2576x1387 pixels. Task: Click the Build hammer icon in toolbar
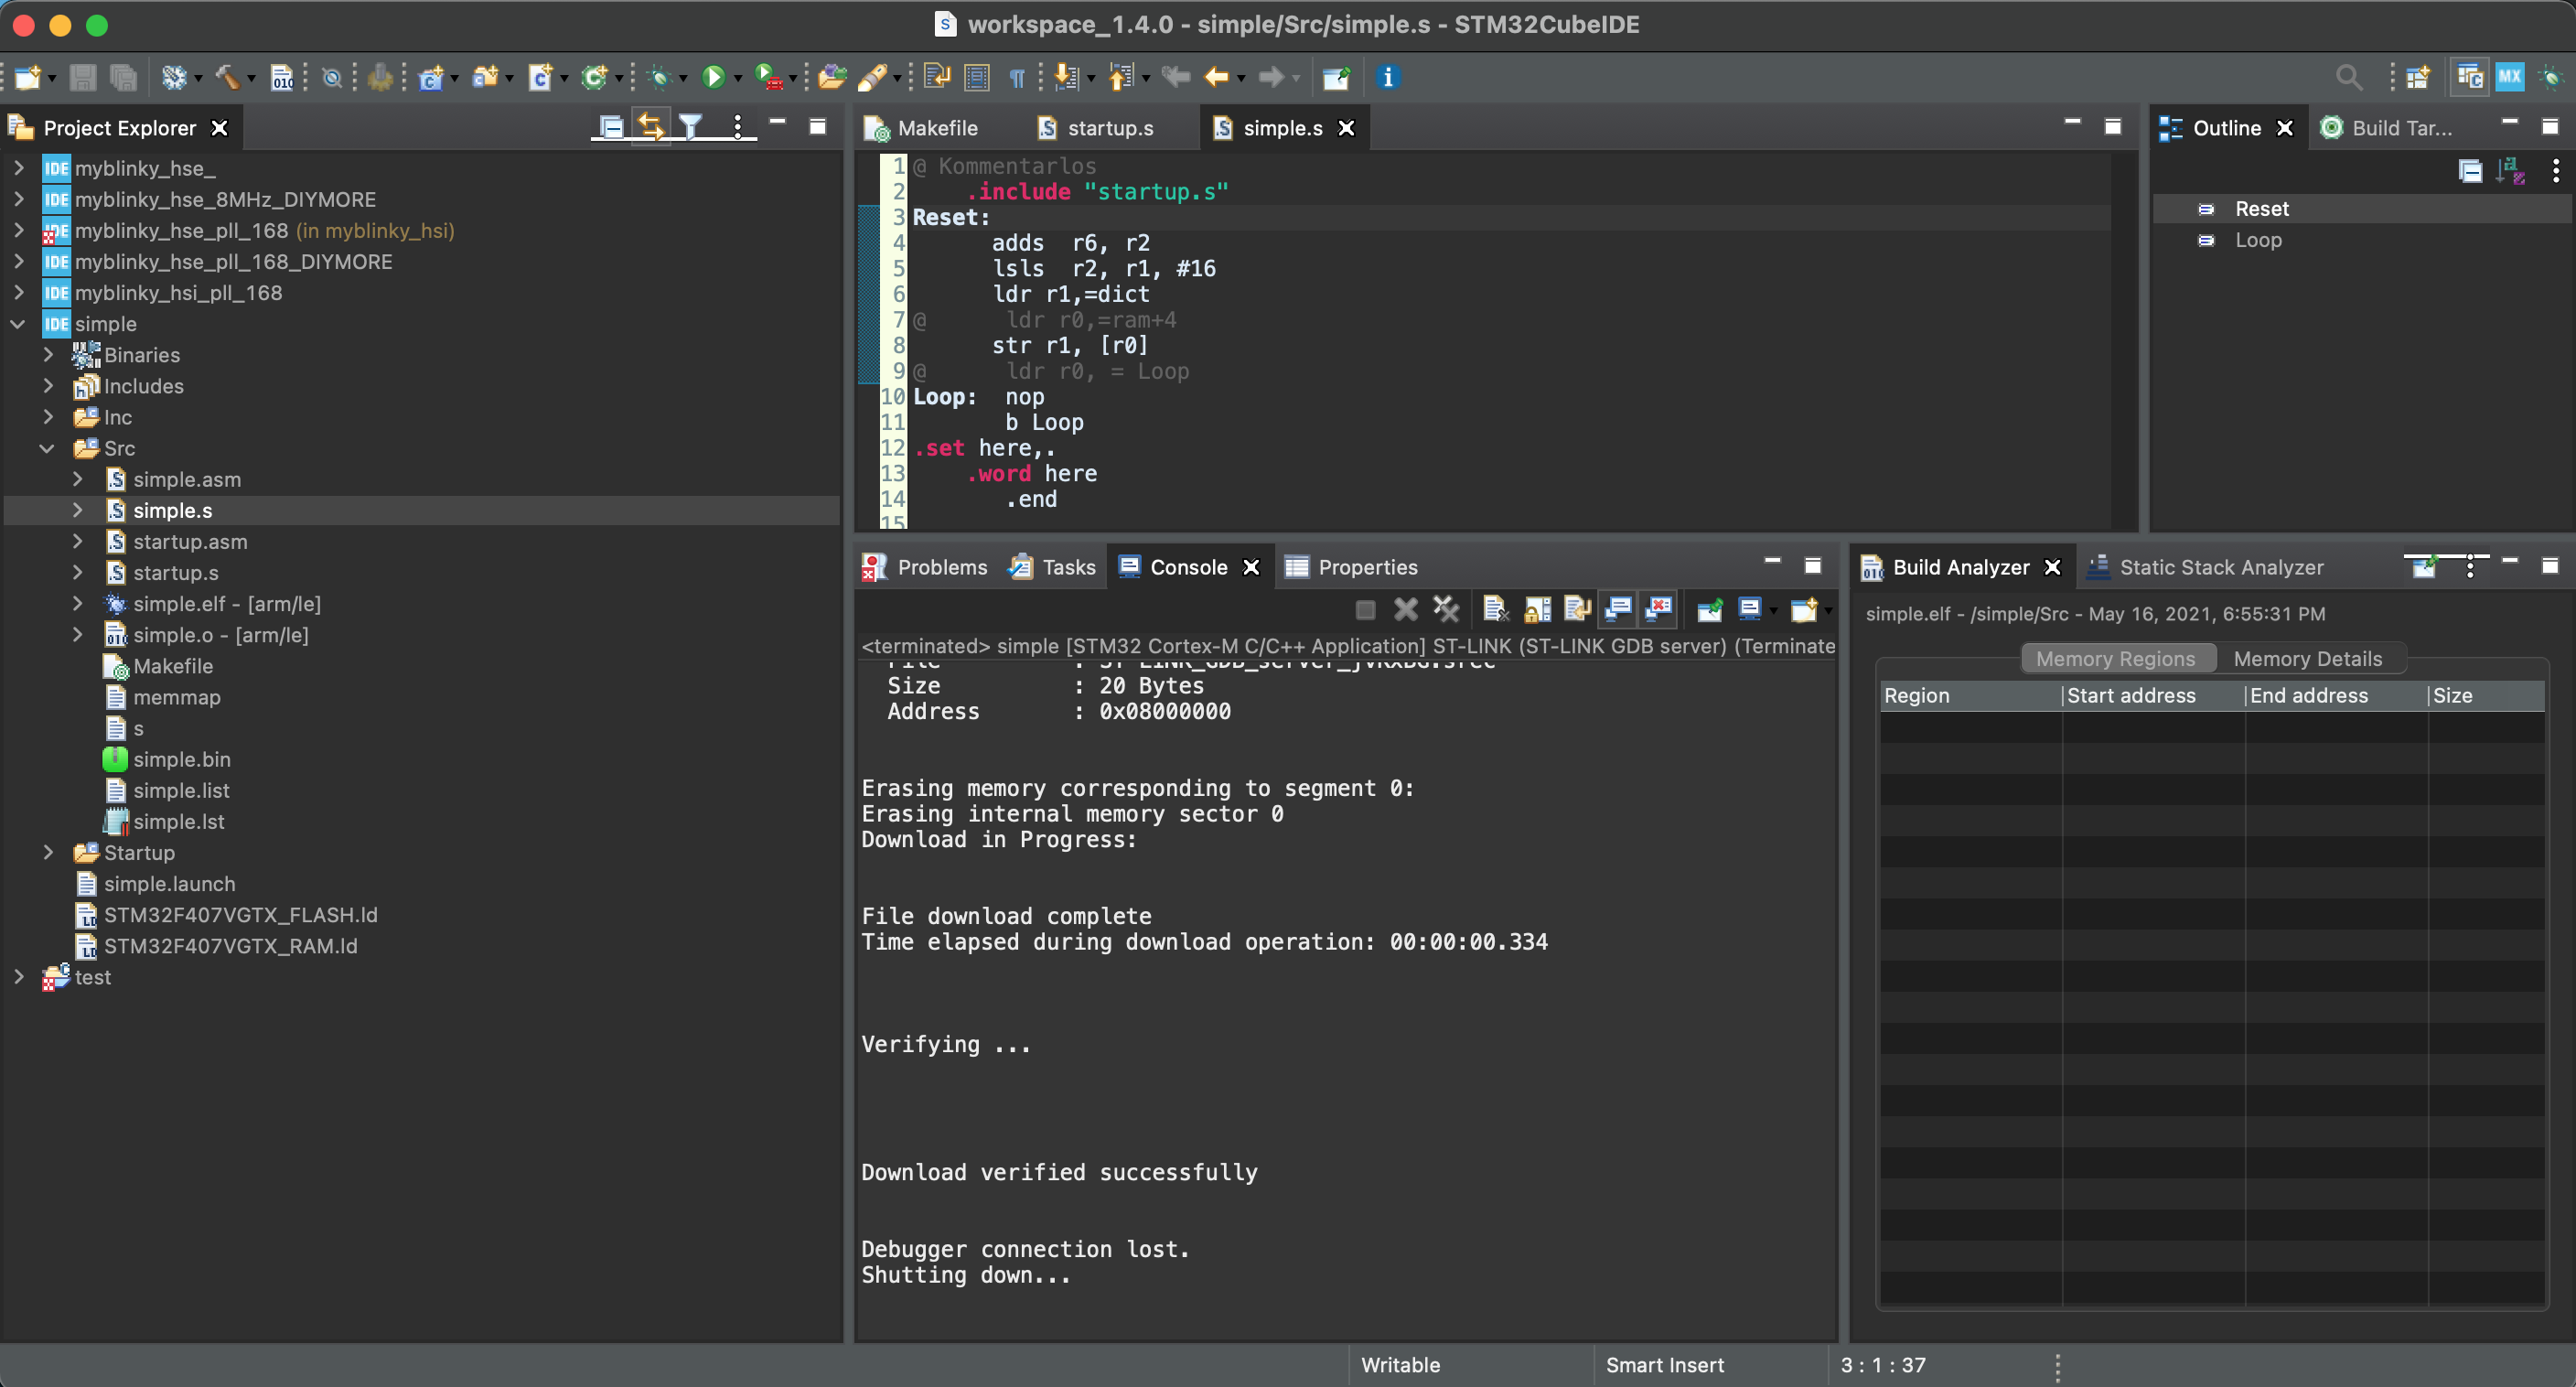click(228, 77)
